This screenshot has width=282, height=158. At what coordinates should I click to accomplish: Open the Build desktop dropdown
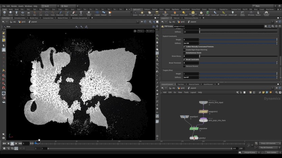click(x=49, y=6)
